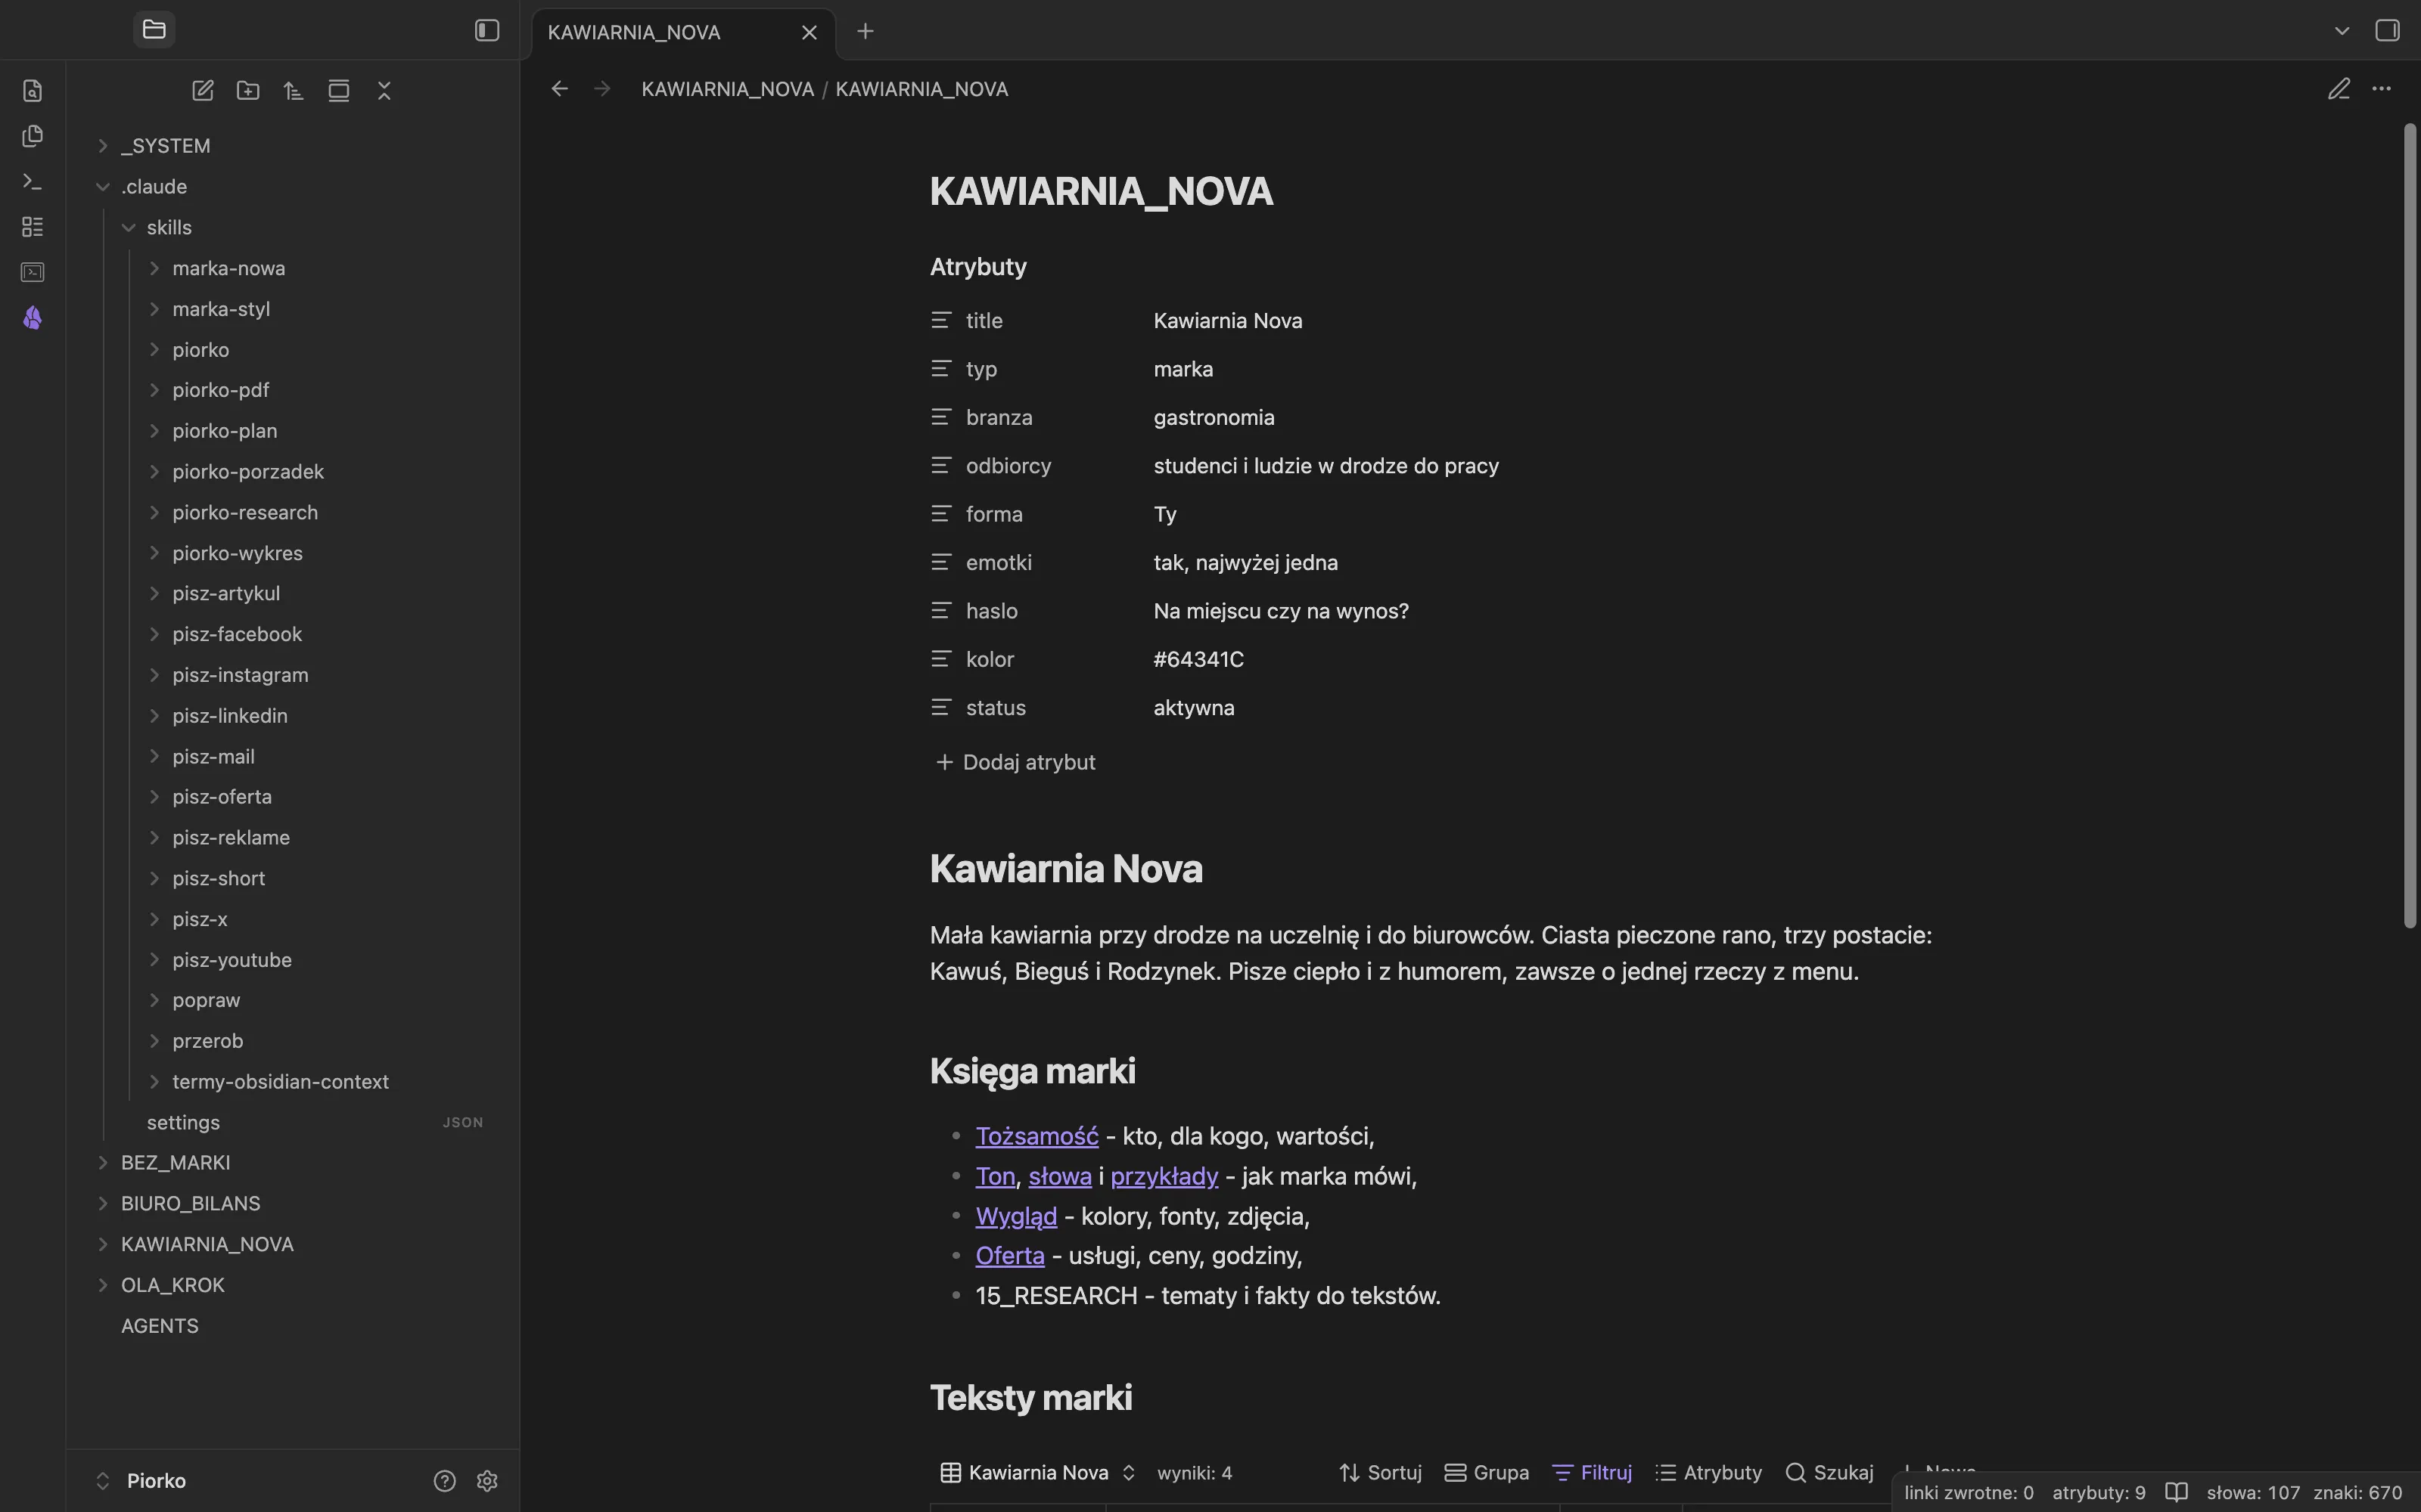Image resolution: width=2421 pixels, height=1512 pixels.
Task: Open the Wygląd link
Action: (1015, 1216)
